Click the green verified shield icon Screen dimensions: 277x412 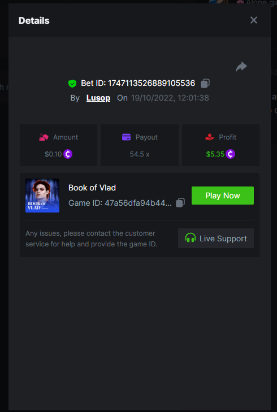72,84
